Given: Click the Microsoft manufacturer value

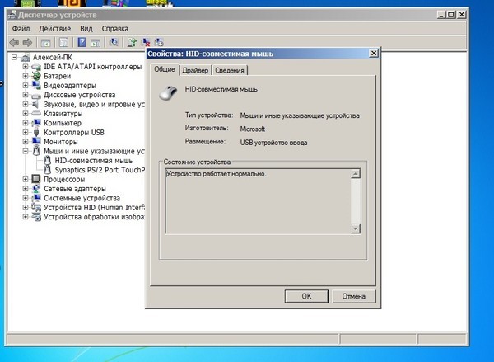Looking at the screenshot, I should pos(253,129).
